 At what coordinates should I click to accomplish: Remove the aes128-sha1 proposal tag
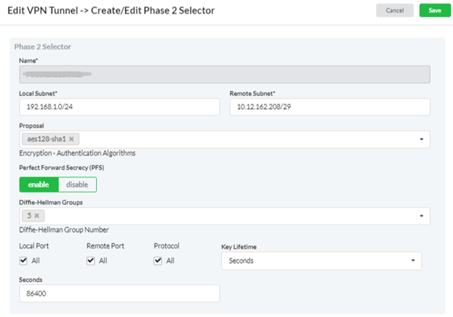pos(71,139)
